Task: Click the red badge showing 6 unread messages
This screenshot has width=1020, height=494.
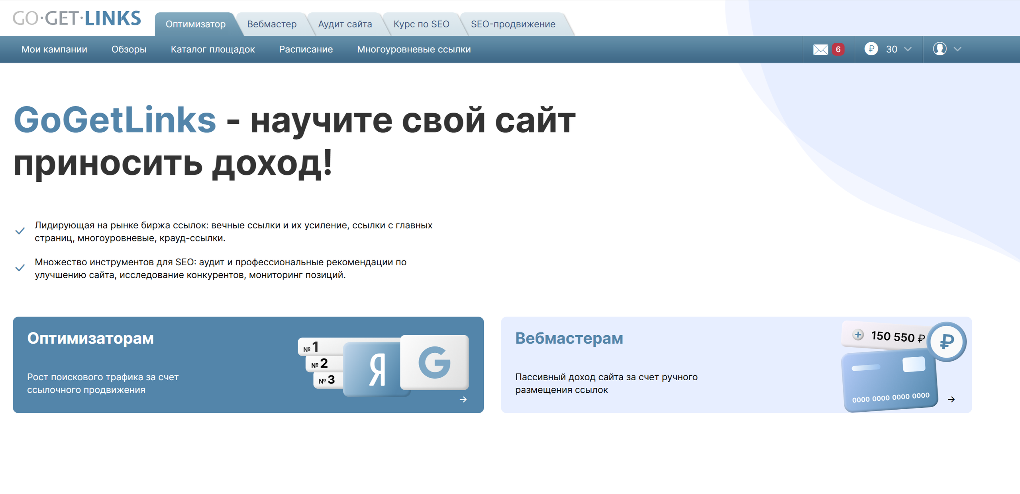Action: (838, 49)
